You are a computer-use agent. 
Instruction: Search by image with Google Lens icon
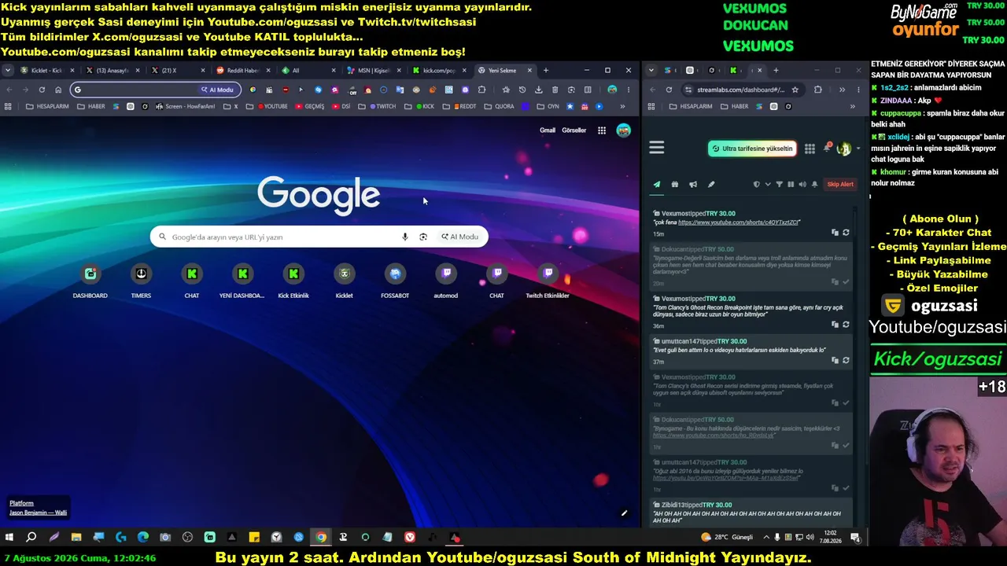point(423,237)
